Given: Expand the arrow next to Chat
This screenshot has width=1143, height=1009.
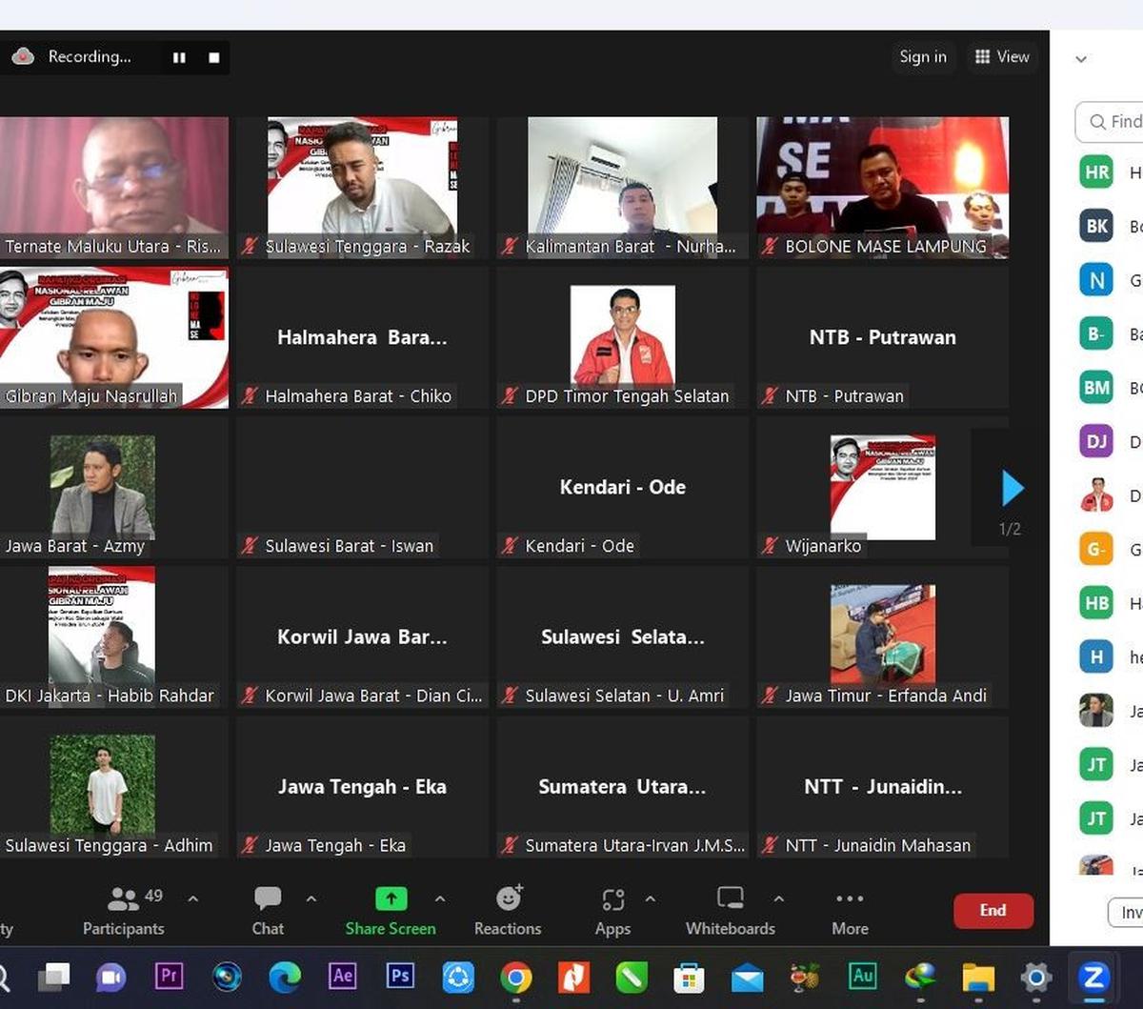Looking at the screenshot, I should pos(311,898).
